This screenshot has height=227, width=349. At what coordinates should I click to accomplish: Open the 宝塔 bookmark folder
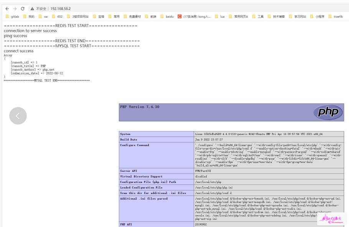[x=99, y=16]
